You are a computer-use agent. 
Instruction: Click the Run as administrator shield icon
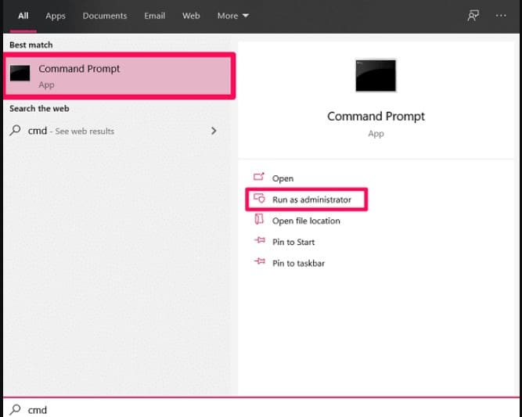pyautogui.click(x=259, y=199)
